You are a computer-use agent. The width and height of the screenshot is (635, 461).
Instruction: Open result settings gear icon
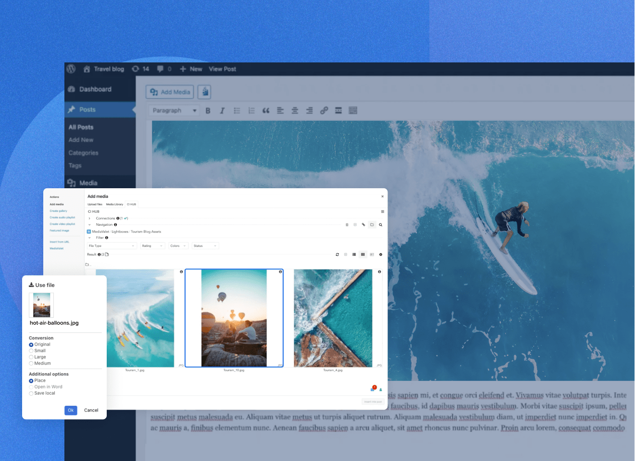point(381,255)
